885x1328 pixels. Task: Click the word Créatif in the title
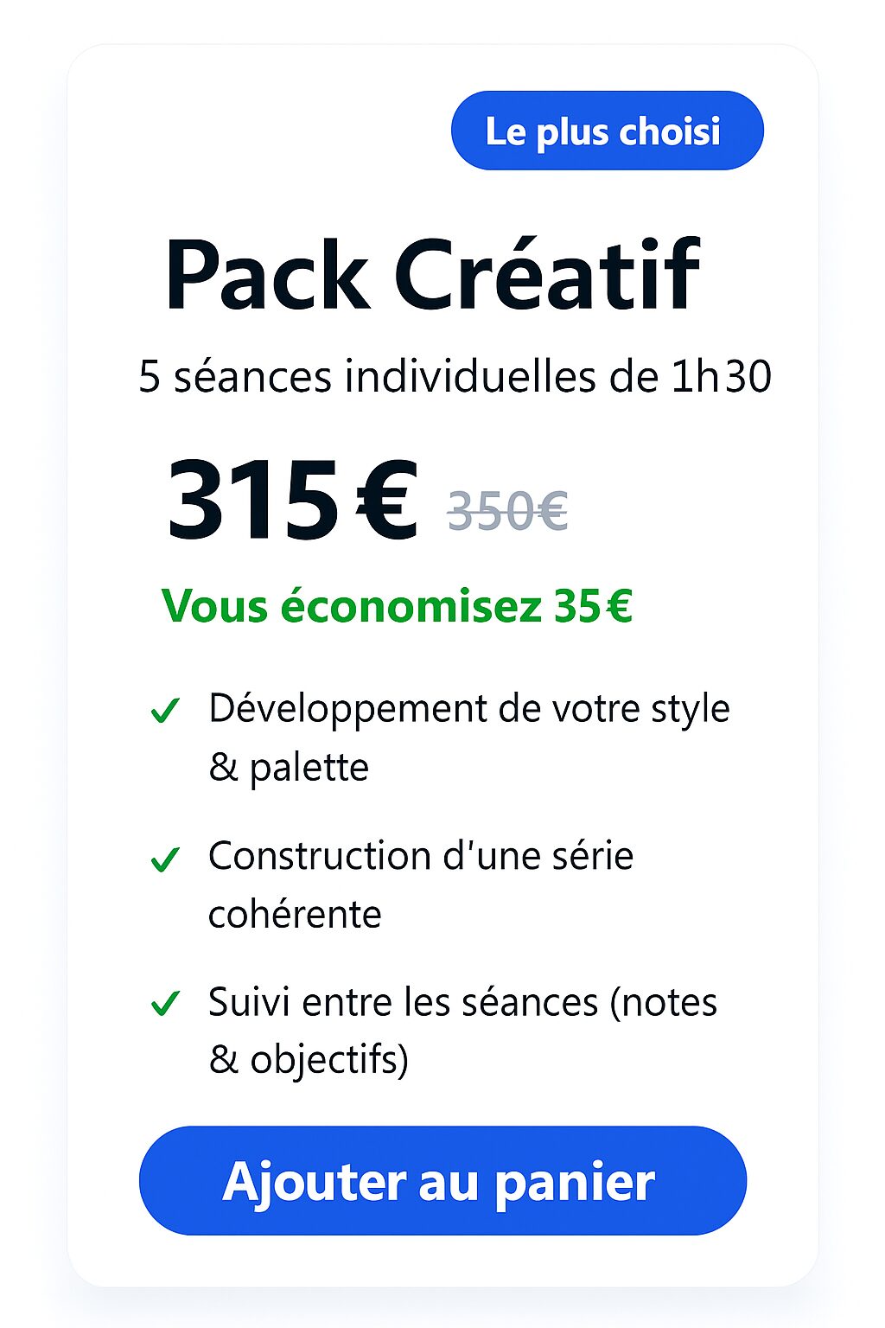point(546,274)
